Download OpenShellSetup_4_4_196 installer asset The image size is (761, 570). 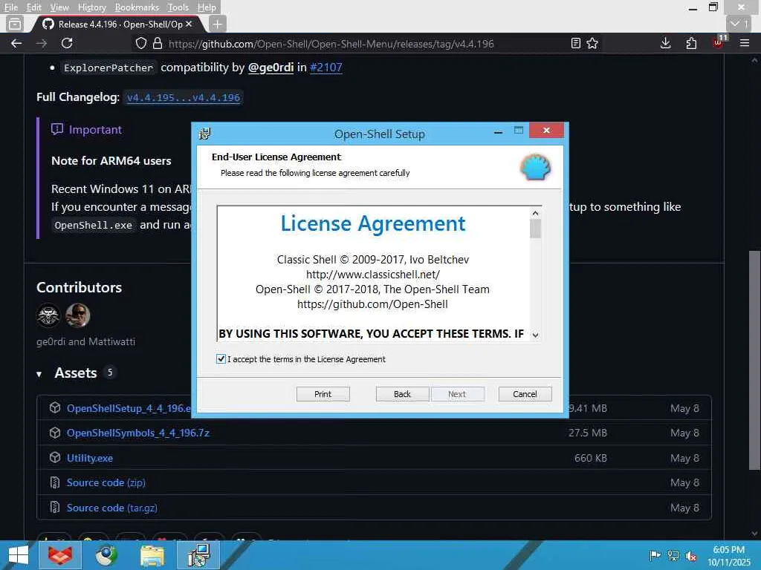[x=129, y=409]
